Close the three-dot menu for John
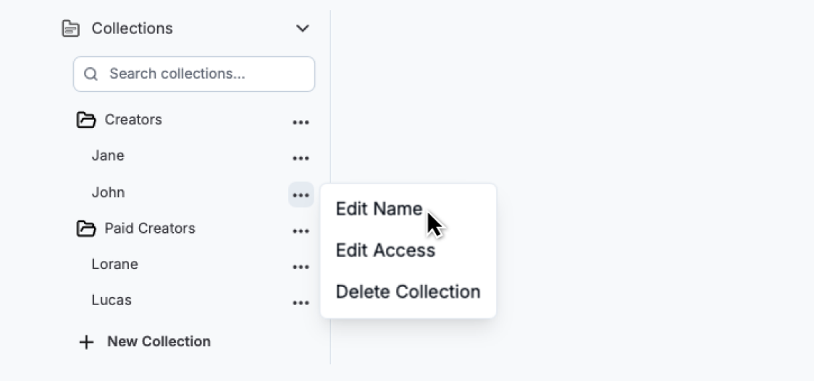Viewport: 814px width, 381px height. (x=301, y=195)
